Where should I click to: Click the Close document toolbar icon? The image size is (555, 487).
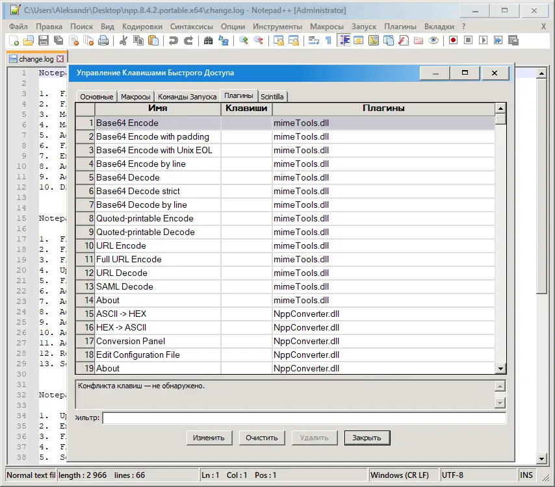[73, 41]
